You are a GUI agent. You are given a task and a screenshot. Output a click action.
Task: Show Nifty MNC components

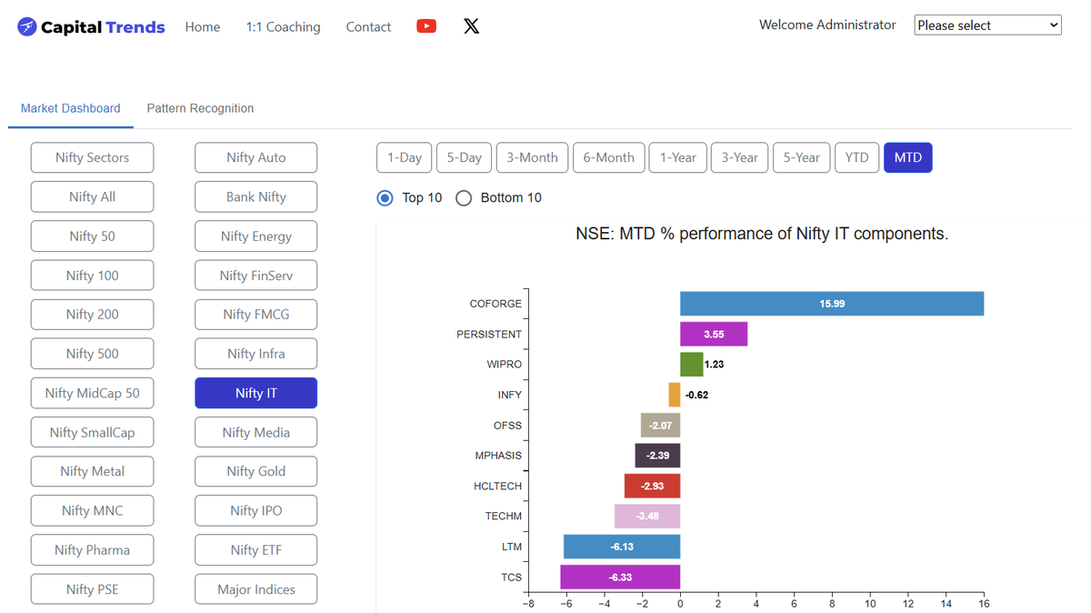[x=92, y=510]
